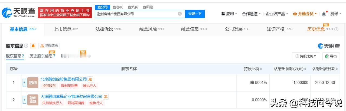Expand row 1 shareholder with plus button
346x111 pixels.
point(24,83)
